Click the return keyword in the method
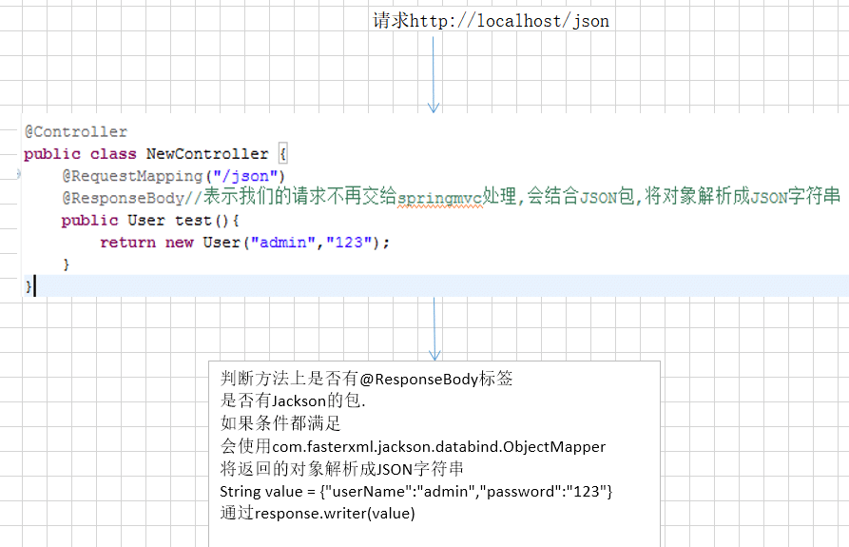 point(127,243)
